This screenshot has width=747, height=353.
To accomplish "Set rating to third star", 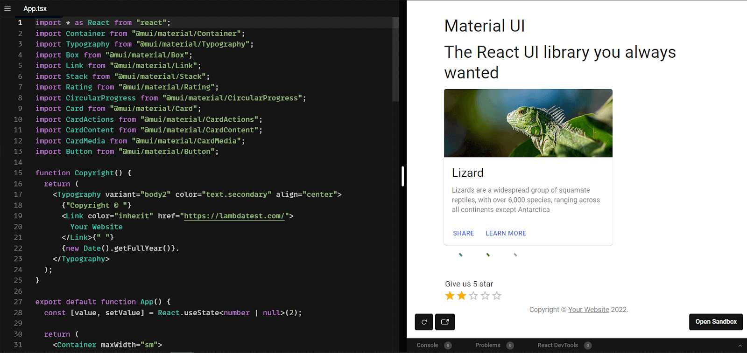I will pyautogui.click(x=473, y=296).
